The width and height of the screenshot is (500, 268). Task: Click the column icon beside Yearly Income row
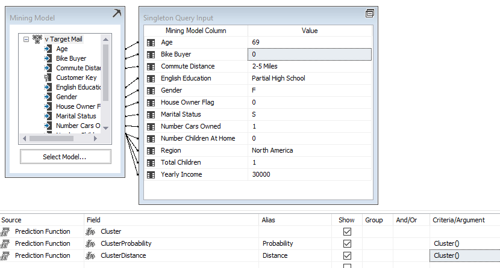click(151, 174)
